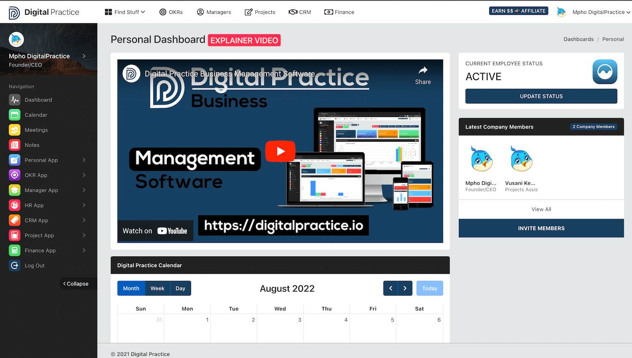Expand the Finance App submenu
This screenshot has height=358, width=632.
[84, 250]
